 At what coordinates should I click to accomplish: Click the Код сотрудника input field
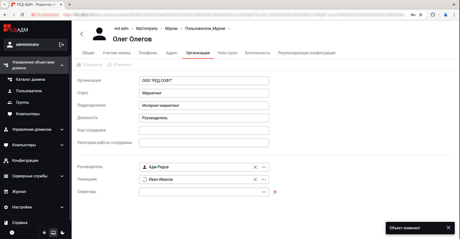[204, 130]
